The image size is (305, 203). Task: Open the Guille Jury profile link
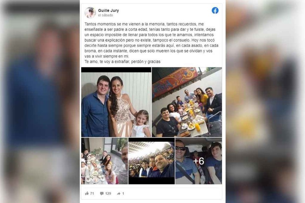[108, 10]
